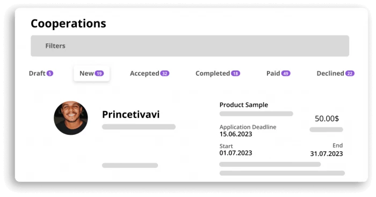376x197 pixels.
Task: Expand the Filters bar
Action: pyautogui.click(x=190, y=46)
